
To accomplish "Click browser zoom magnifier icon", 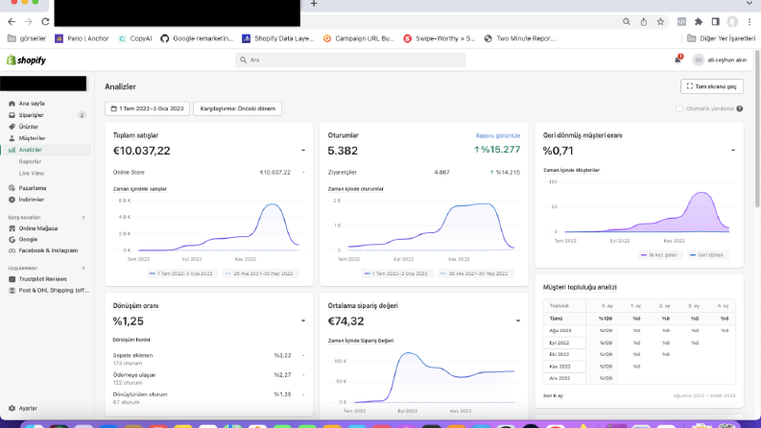I will click(627, 21).
